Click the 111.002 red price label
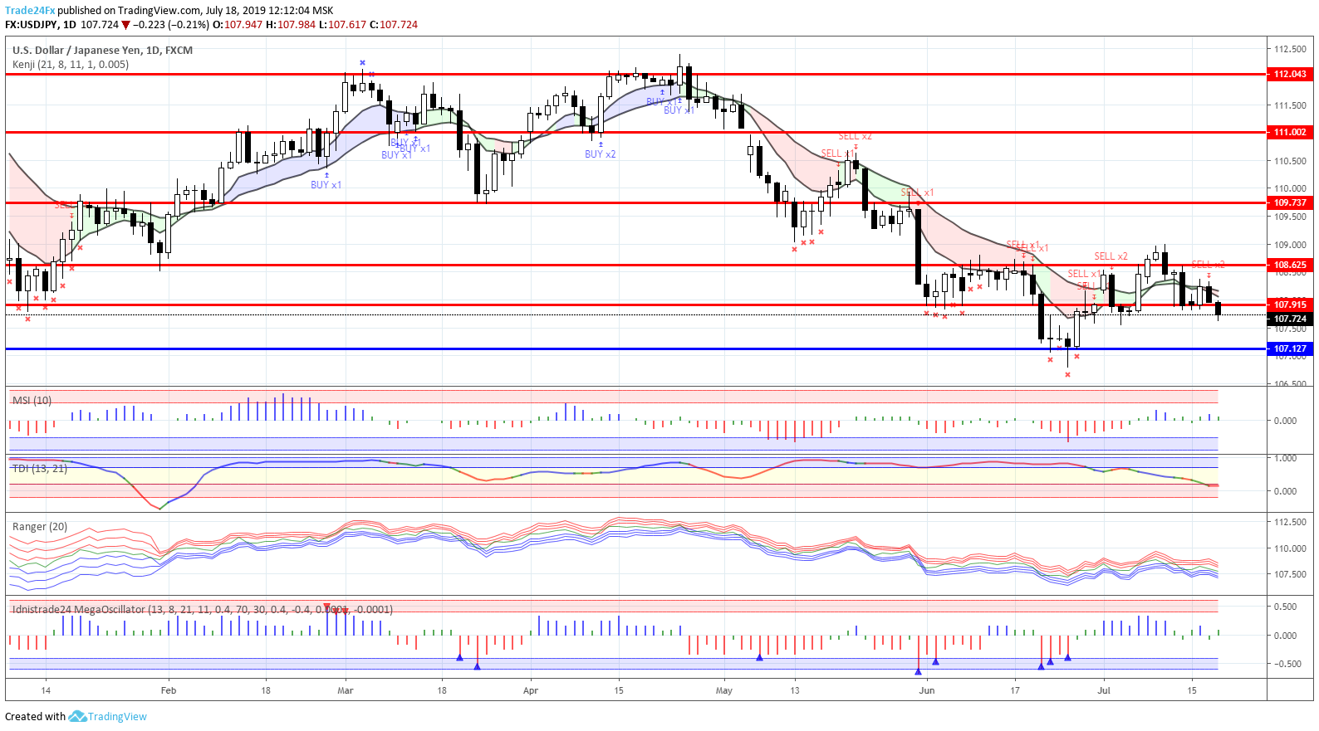 (x=1289, y=132)
